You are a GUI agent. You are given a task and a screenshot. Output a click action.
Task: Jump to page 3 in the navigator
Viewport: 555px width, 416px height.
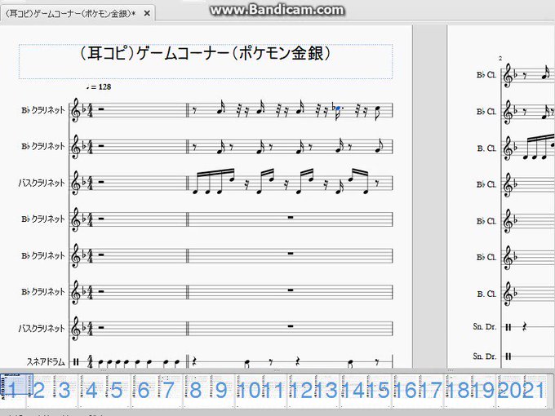64,391
